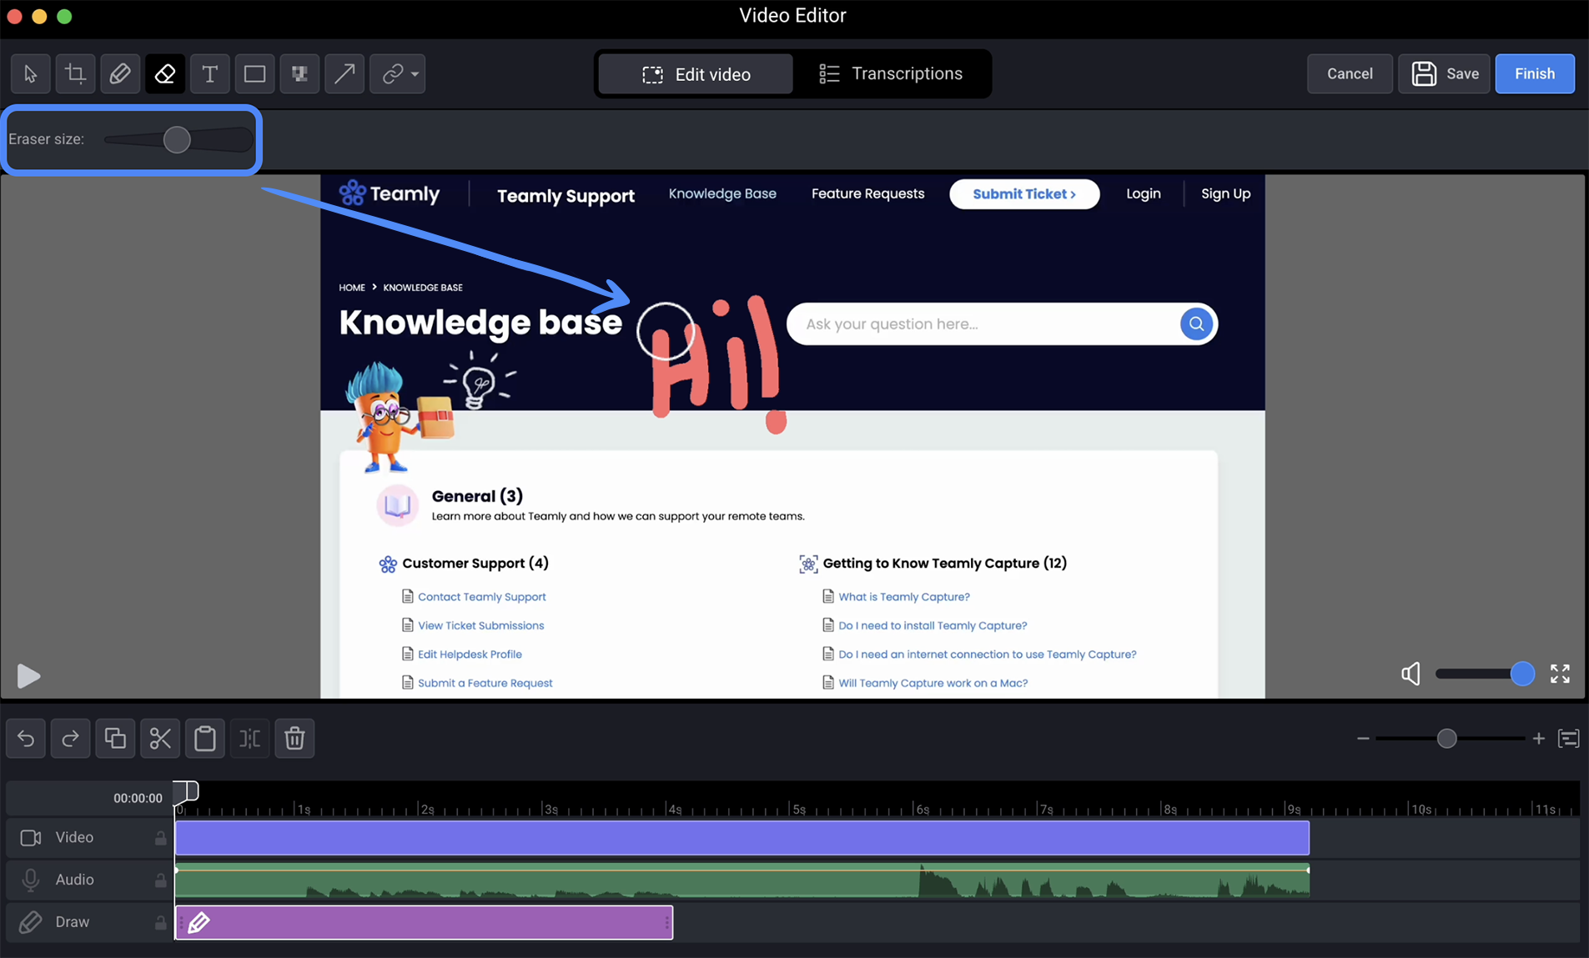Select the Rectangle shape tool

click(x=254, y=73)
